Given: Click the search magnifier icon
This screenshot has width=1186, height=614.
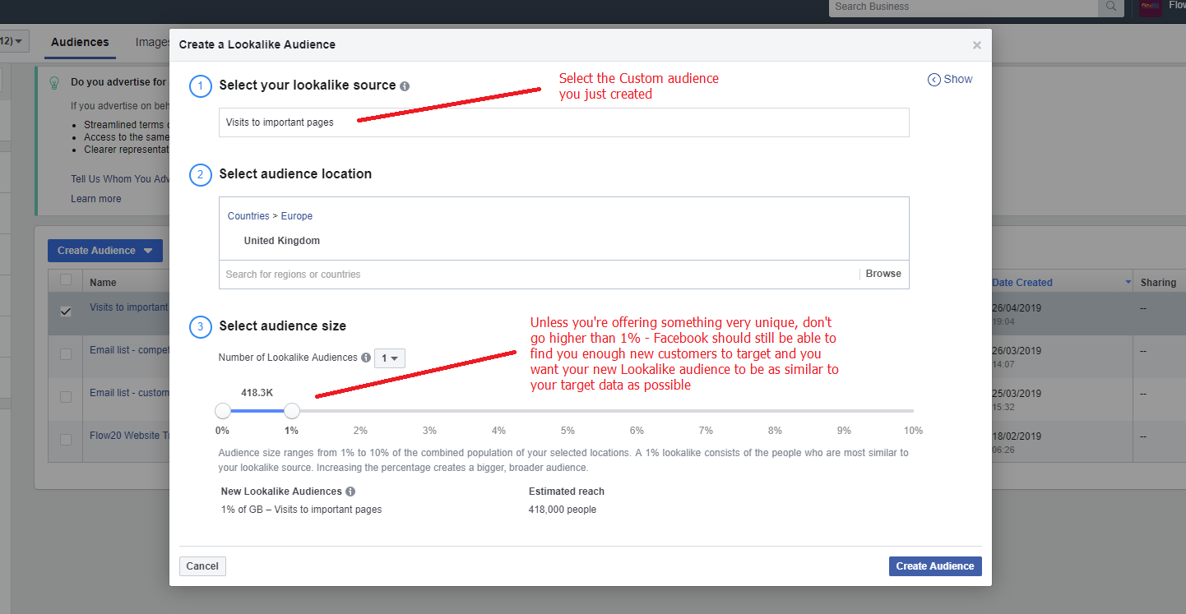Looking at the screenshot, I should click(x=1110, y=7).
